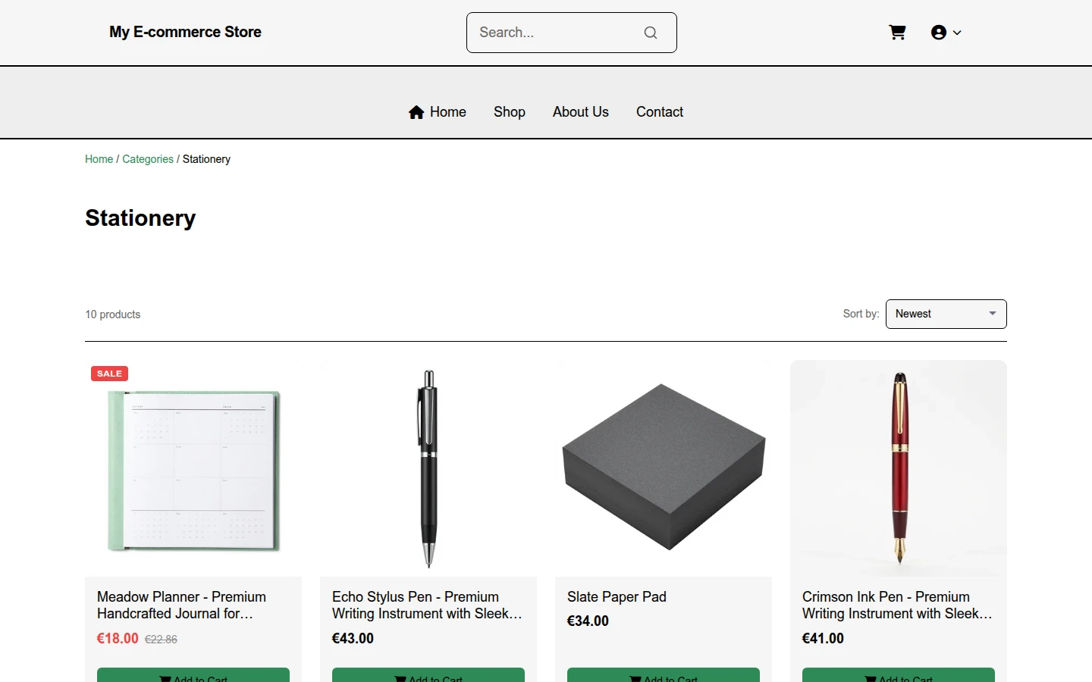This screenshot has width=1092, height=682.
Task: Click the 10 products count text
Action: click(x=112, y=314)
